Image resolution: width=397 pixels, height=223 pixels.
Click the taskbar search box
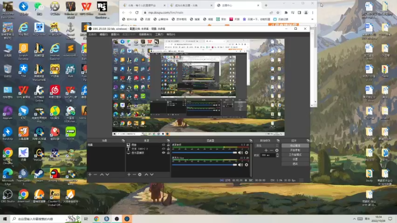[46, 219]
